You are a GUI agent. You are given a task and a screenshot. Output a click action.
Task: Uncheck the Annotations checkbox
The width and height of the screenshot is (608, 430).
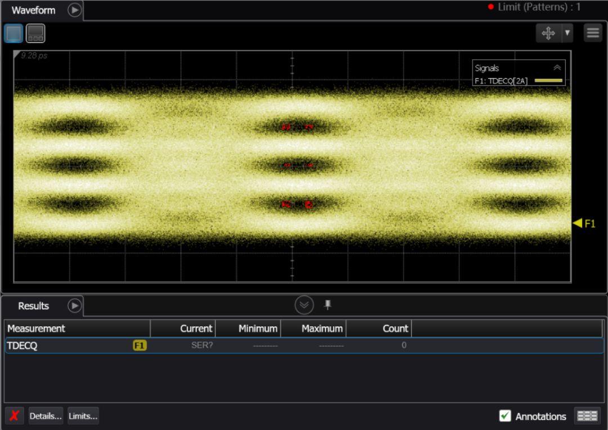[505, 416]
